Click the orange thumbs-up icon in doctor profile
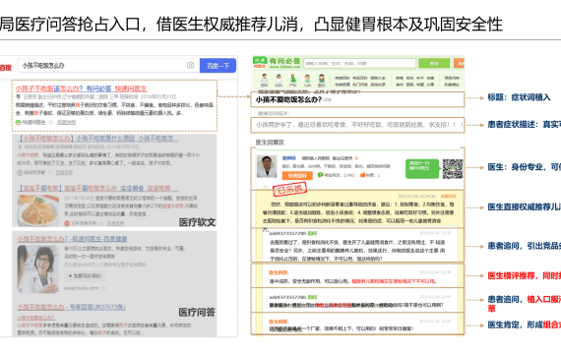561x354 pixels. [363, 175]
